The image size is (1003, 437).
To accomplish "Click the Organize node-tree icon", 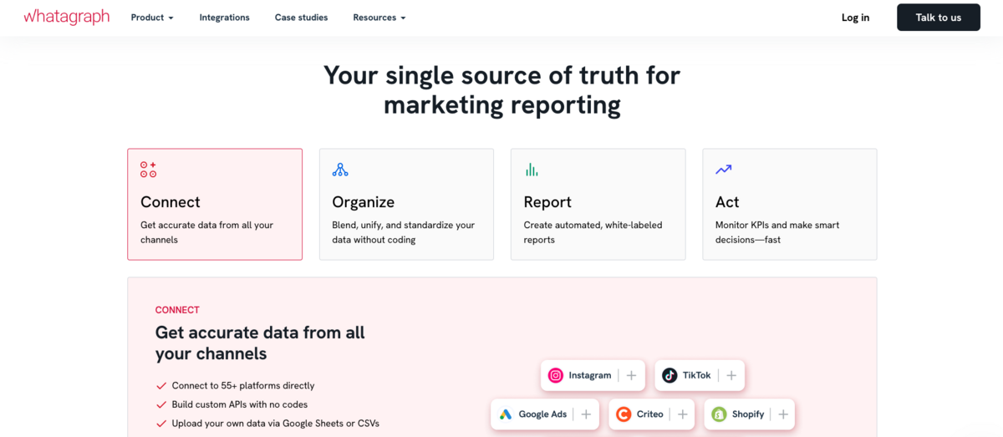I will pos(340,170).
